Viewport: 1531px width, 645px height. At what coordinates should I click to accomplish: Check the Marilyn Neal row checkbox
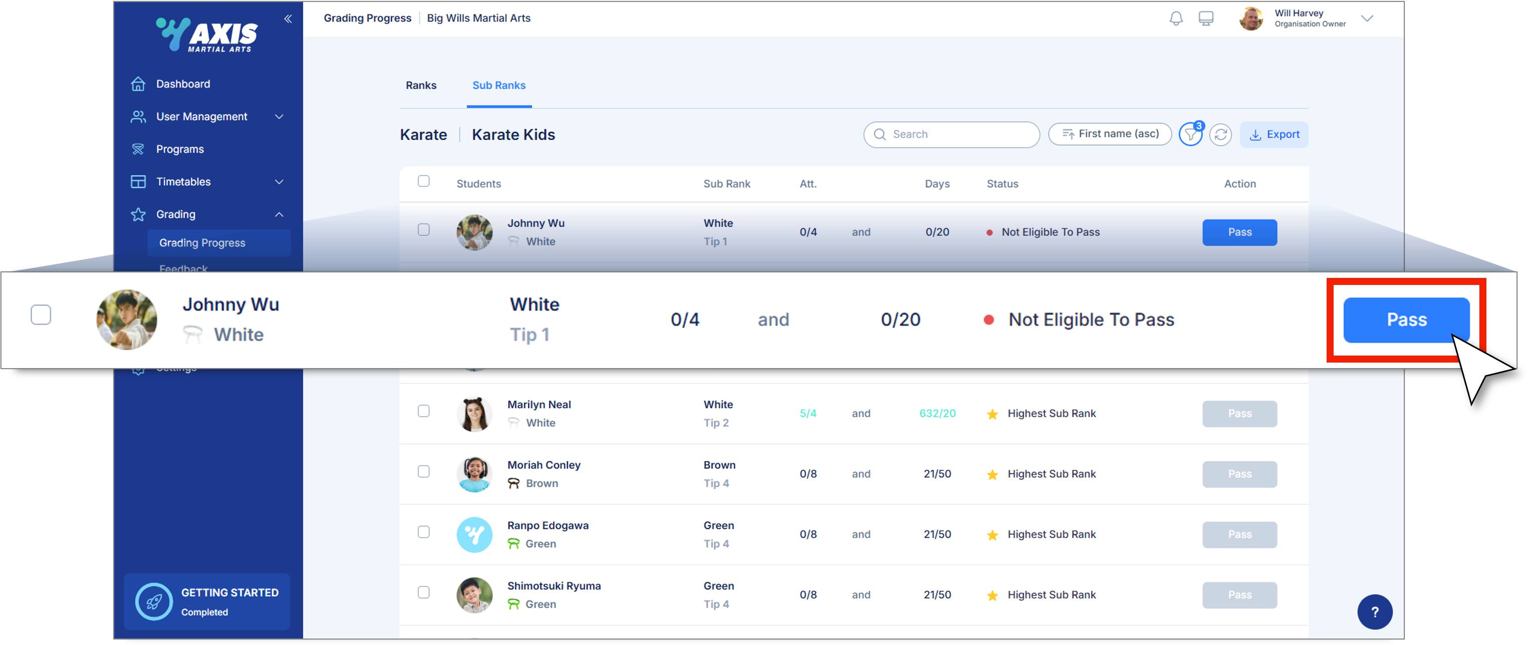coord(423,411)
